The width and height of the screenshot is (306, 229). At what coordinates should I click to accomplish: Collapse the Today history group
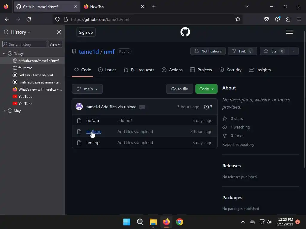tap(4, 53)
